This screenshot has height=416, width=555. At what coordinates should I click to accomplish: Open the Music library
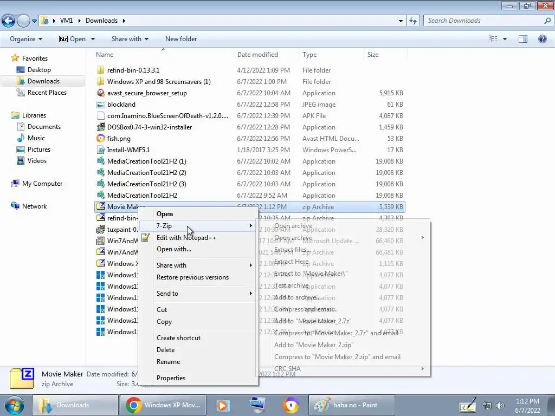36,138
